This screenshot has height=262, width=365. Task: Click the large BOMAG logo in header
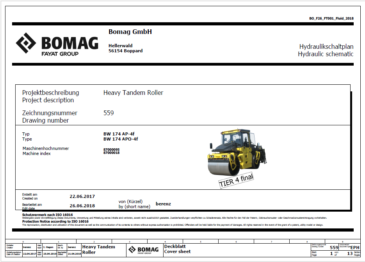point(57,44)
